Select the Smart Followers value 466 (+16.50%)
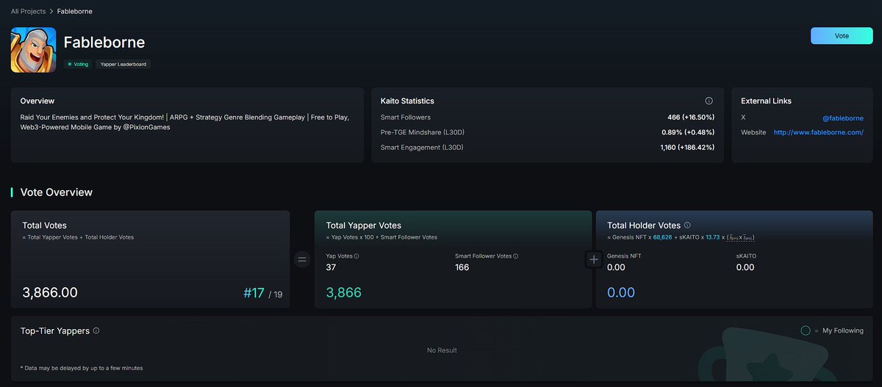This screenshot has height=387, width=882. pos(691,117)
